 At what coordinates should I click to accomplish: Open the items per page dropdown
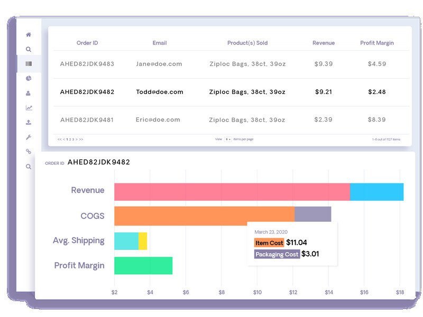[228, 139]
